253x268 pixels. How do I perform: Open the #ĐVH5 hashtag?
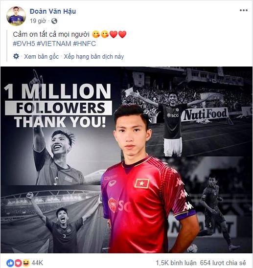24,44
